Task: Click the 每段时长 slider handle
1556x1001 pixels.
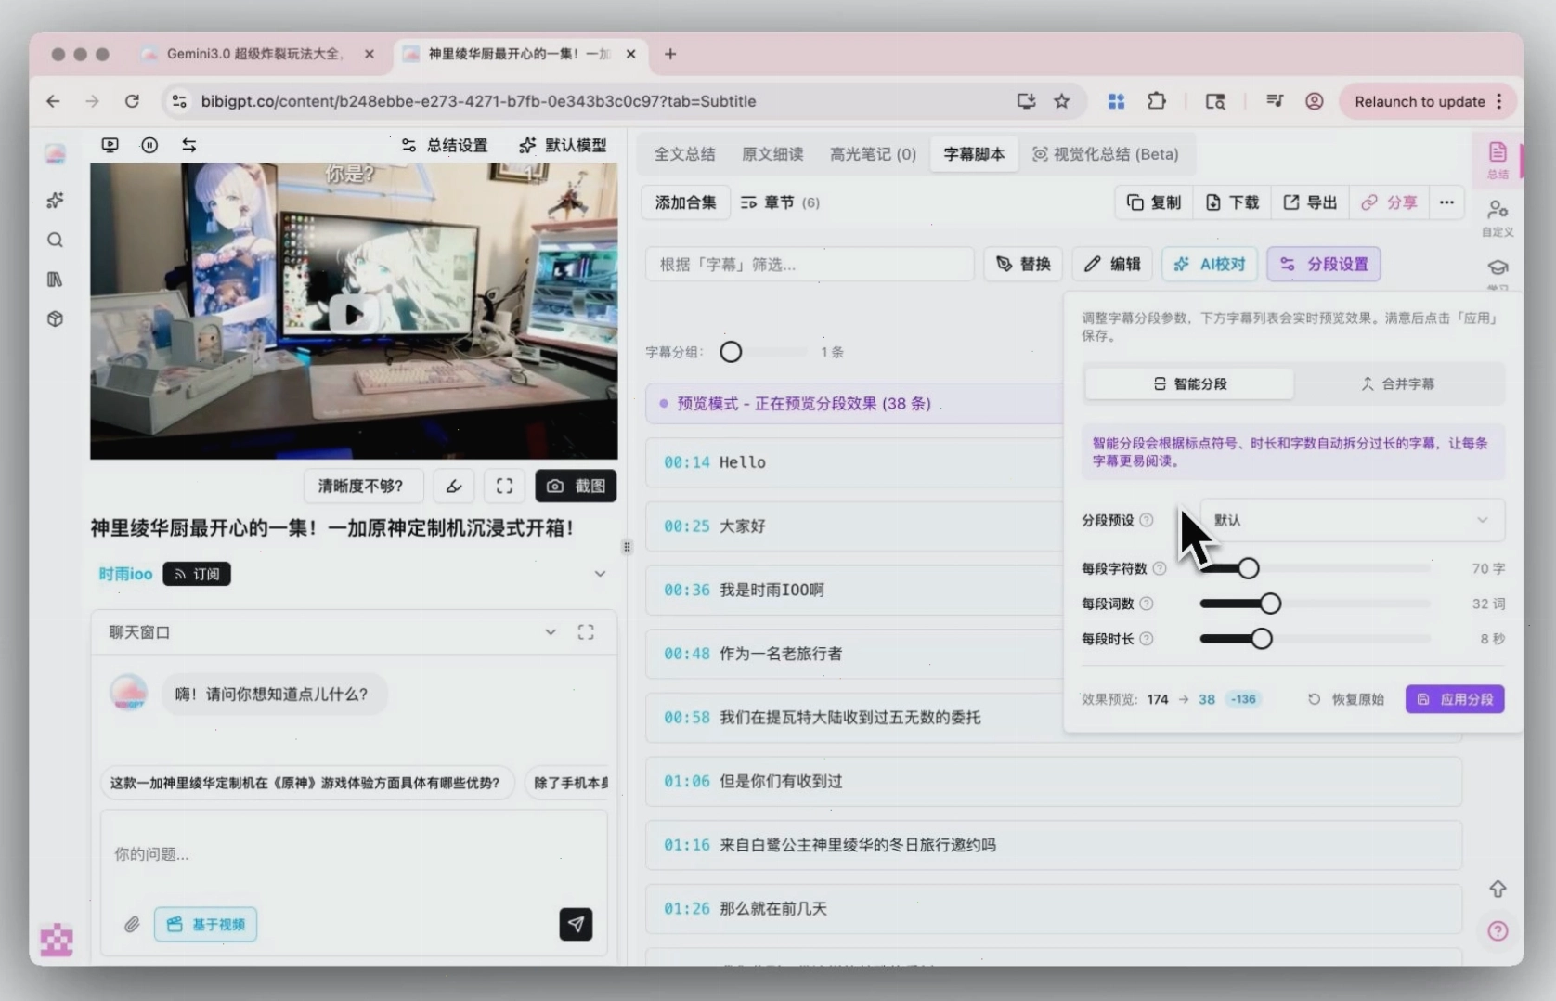Action: click(1261, 639)
